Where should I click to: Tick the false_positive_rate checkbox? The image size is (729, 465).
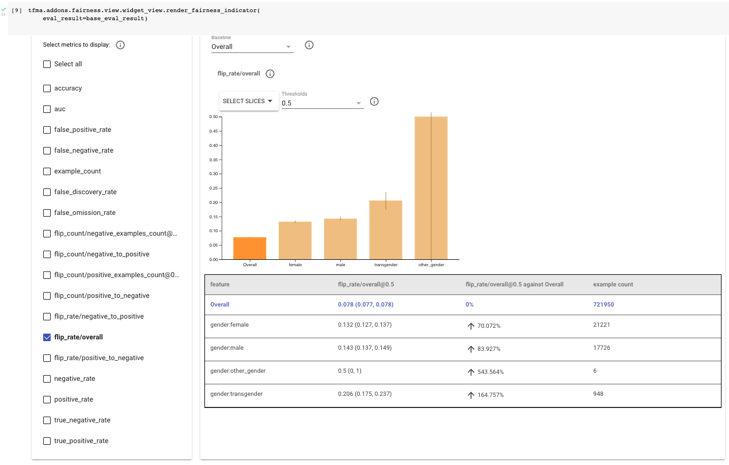coord(47,130)
